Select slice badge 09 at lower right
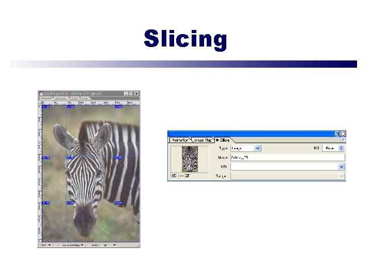This screenshot has height=279, width=372. (118, 203)
